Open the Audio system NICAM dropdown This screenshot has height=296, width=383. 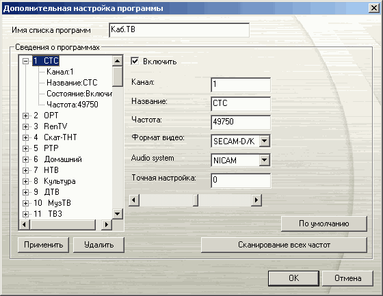tap(265, 160)
